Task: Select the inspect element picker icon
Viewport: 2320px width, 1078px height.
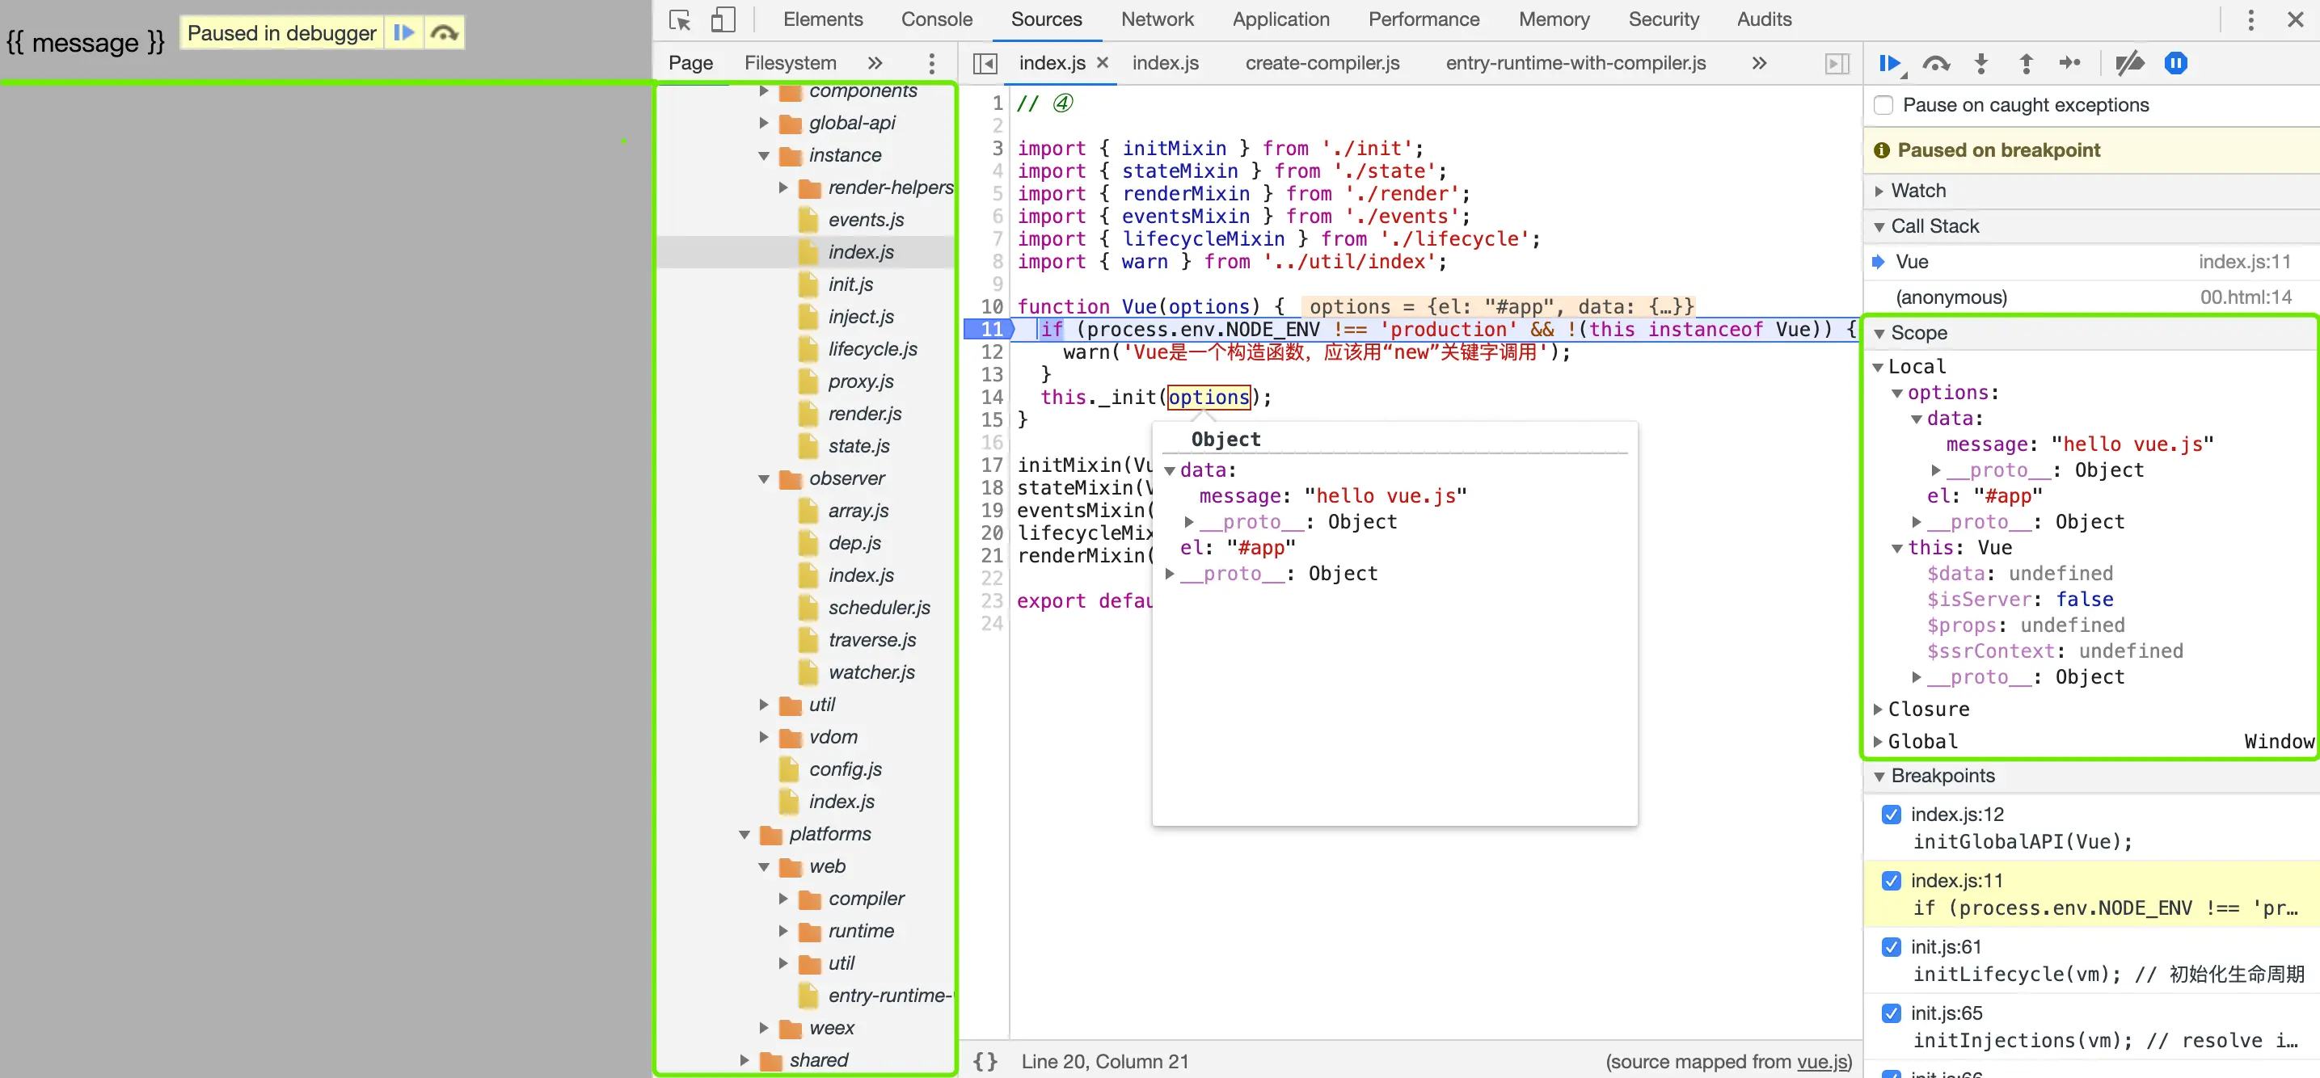Action: [680, 20]
